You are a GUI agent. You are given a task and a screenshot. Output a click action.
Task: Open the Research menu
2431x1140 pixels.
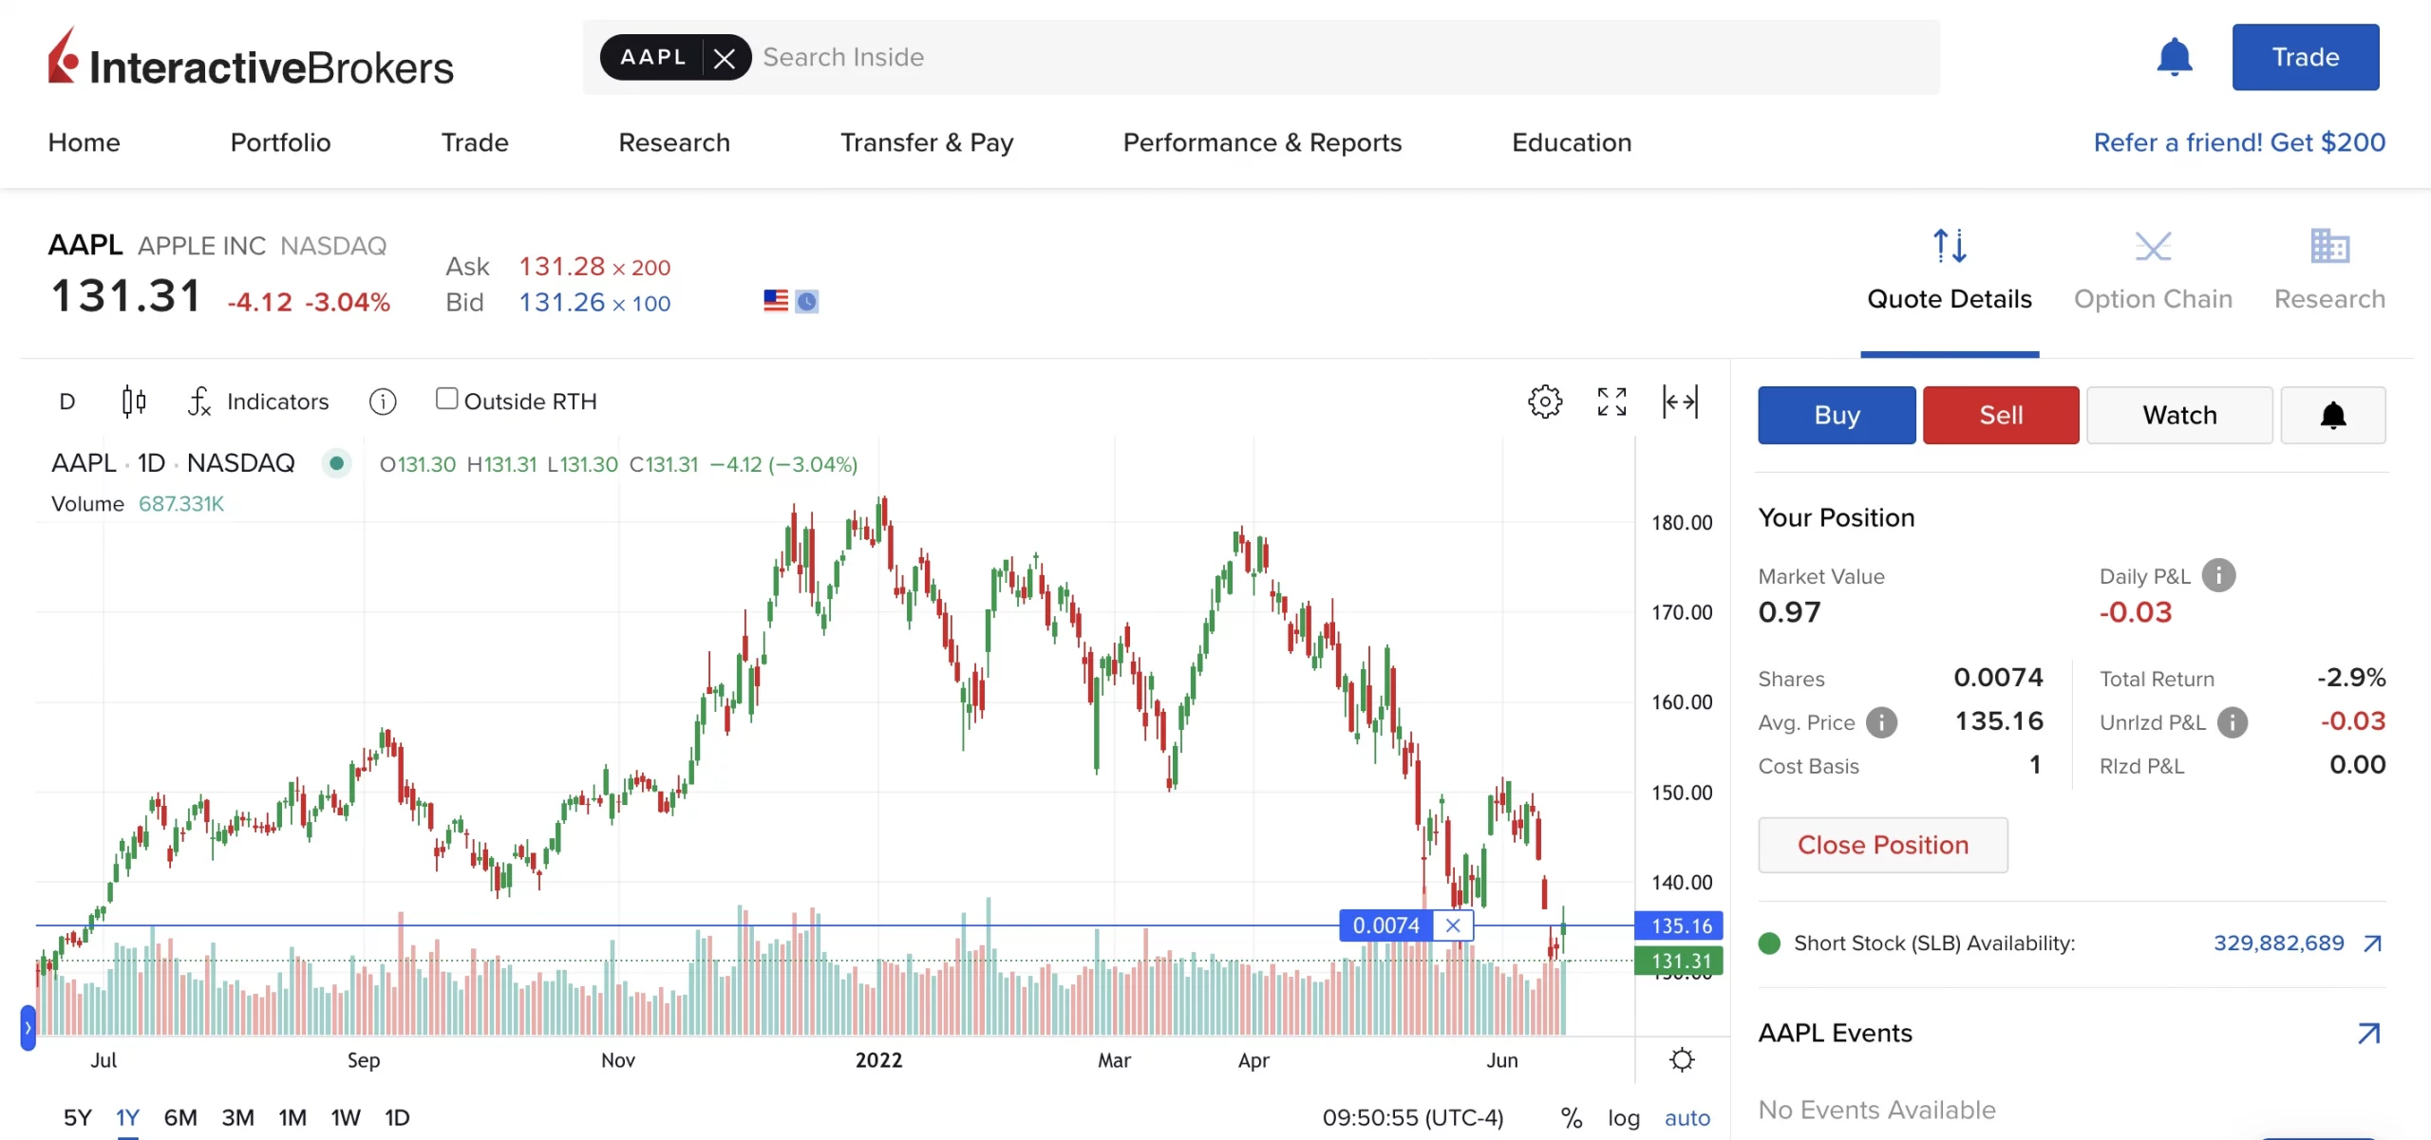point(674,142)
